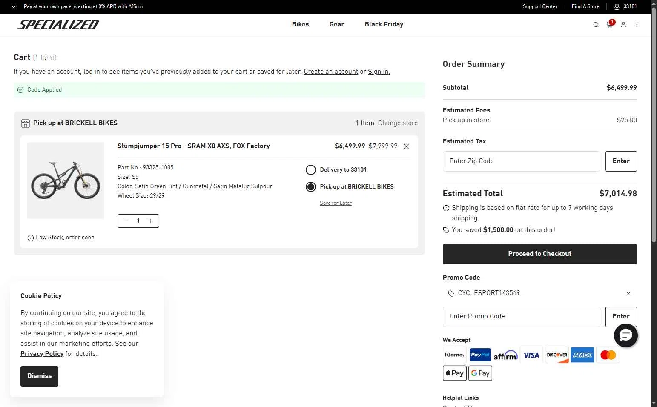
Task: Decrease bike quantity with minus button
Action: (x=126, y=221)
